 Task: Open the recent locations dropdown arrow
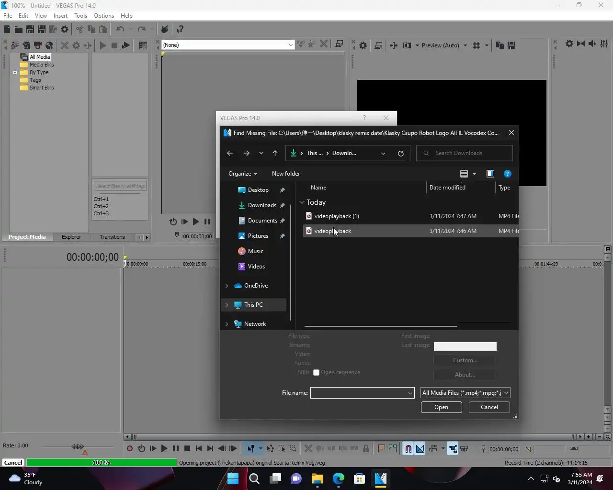[x=261, y=153]
